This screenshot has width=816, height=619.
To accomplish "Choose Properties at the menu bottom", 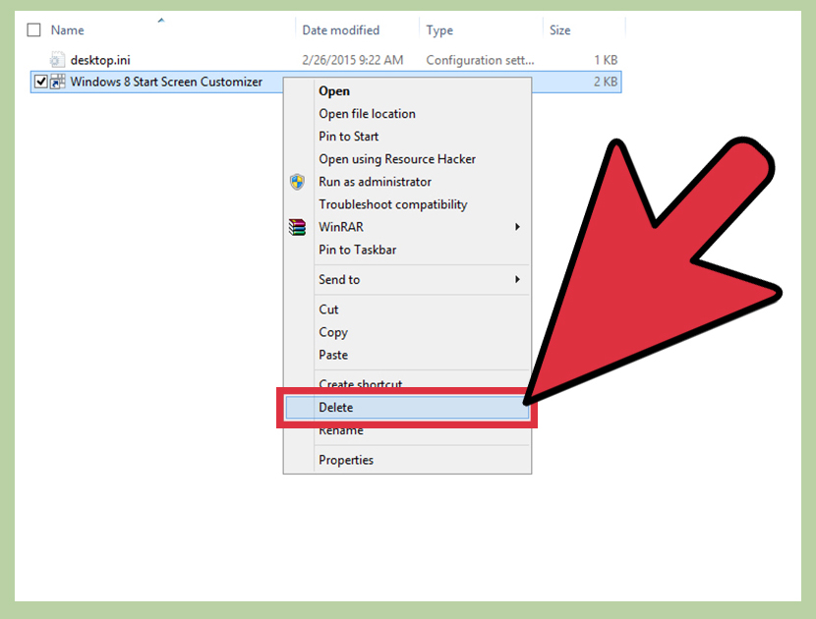I will pos(407,460).
